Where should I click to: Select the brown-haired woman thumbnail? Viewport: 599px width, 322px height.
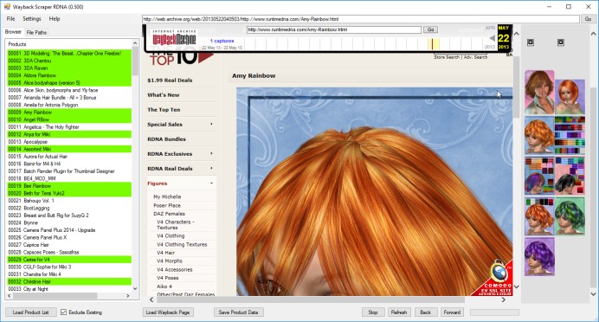(x=539, y=93)
